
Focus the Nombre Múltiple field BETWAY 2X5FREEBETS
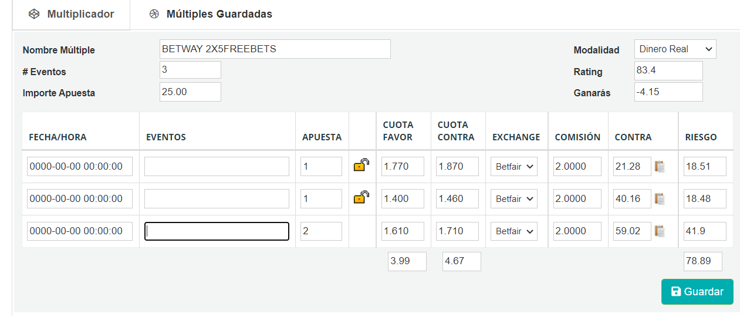275,49
